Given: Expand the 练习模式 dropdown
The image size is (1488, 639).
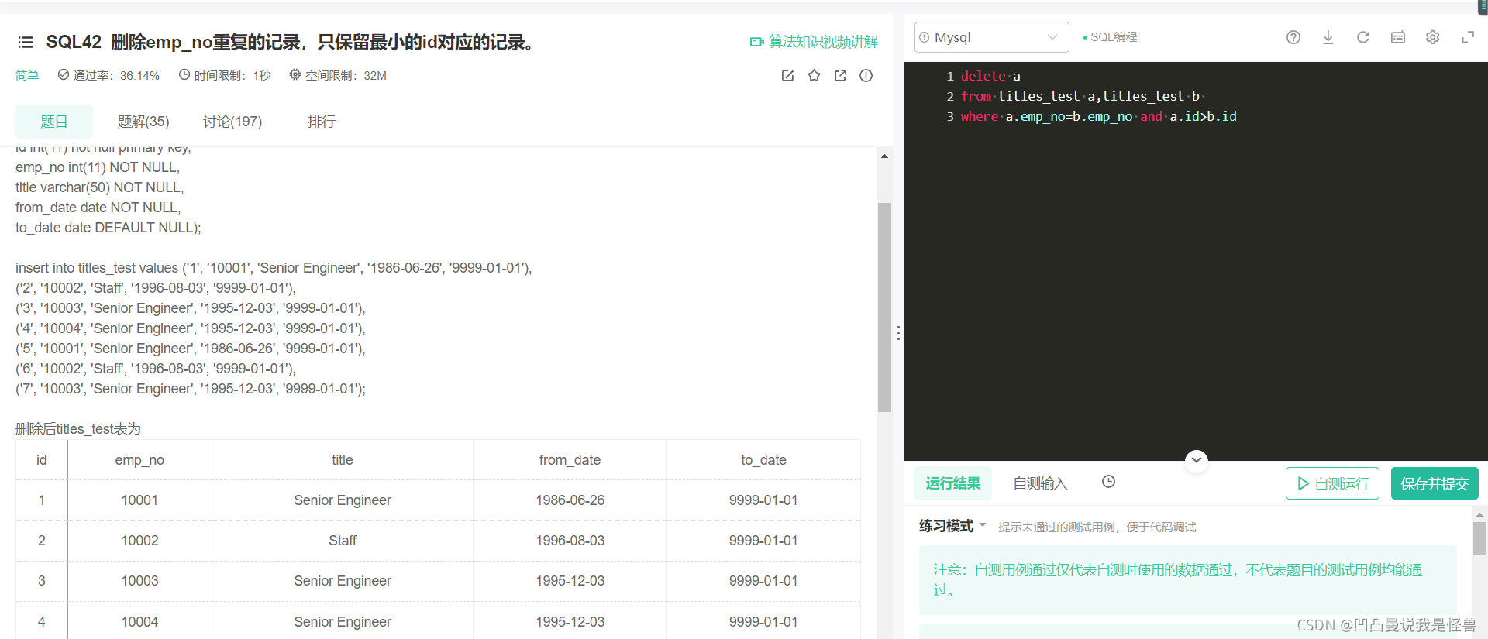Looking at the screenshot, I should [x=952, y=526].
